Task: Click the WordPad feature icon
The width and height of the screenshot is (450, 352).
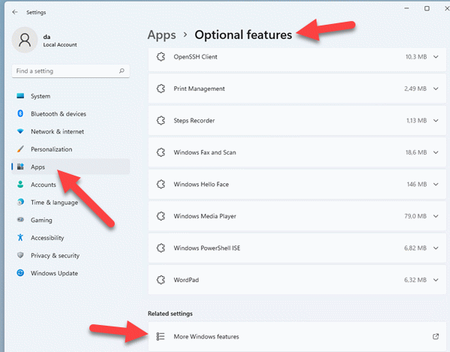Action: pos(161,280)
